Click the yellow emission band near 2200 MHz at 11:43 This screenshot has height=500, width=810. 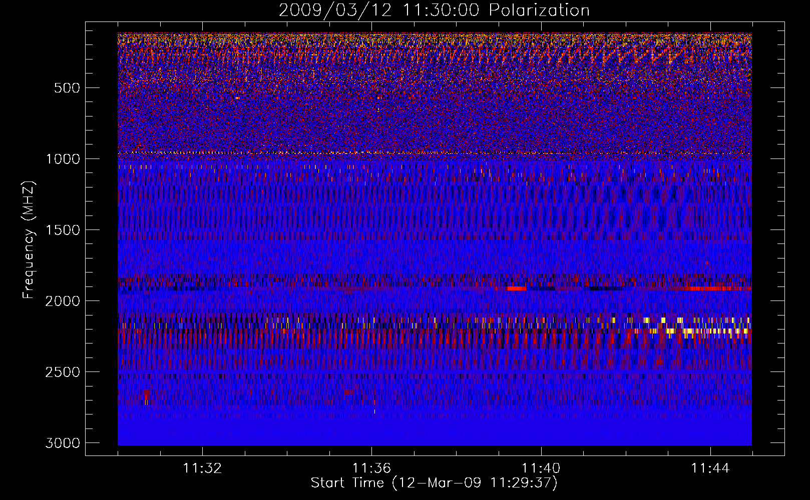tap(706, 331)
